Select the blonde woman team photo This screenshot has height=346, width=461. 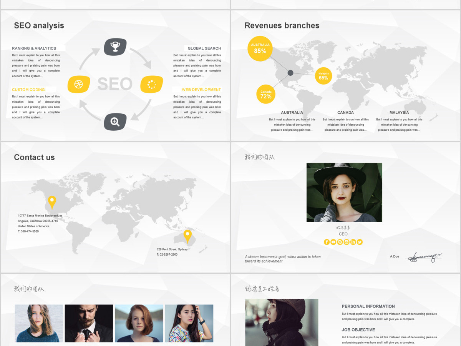click(x=39, y=323)
